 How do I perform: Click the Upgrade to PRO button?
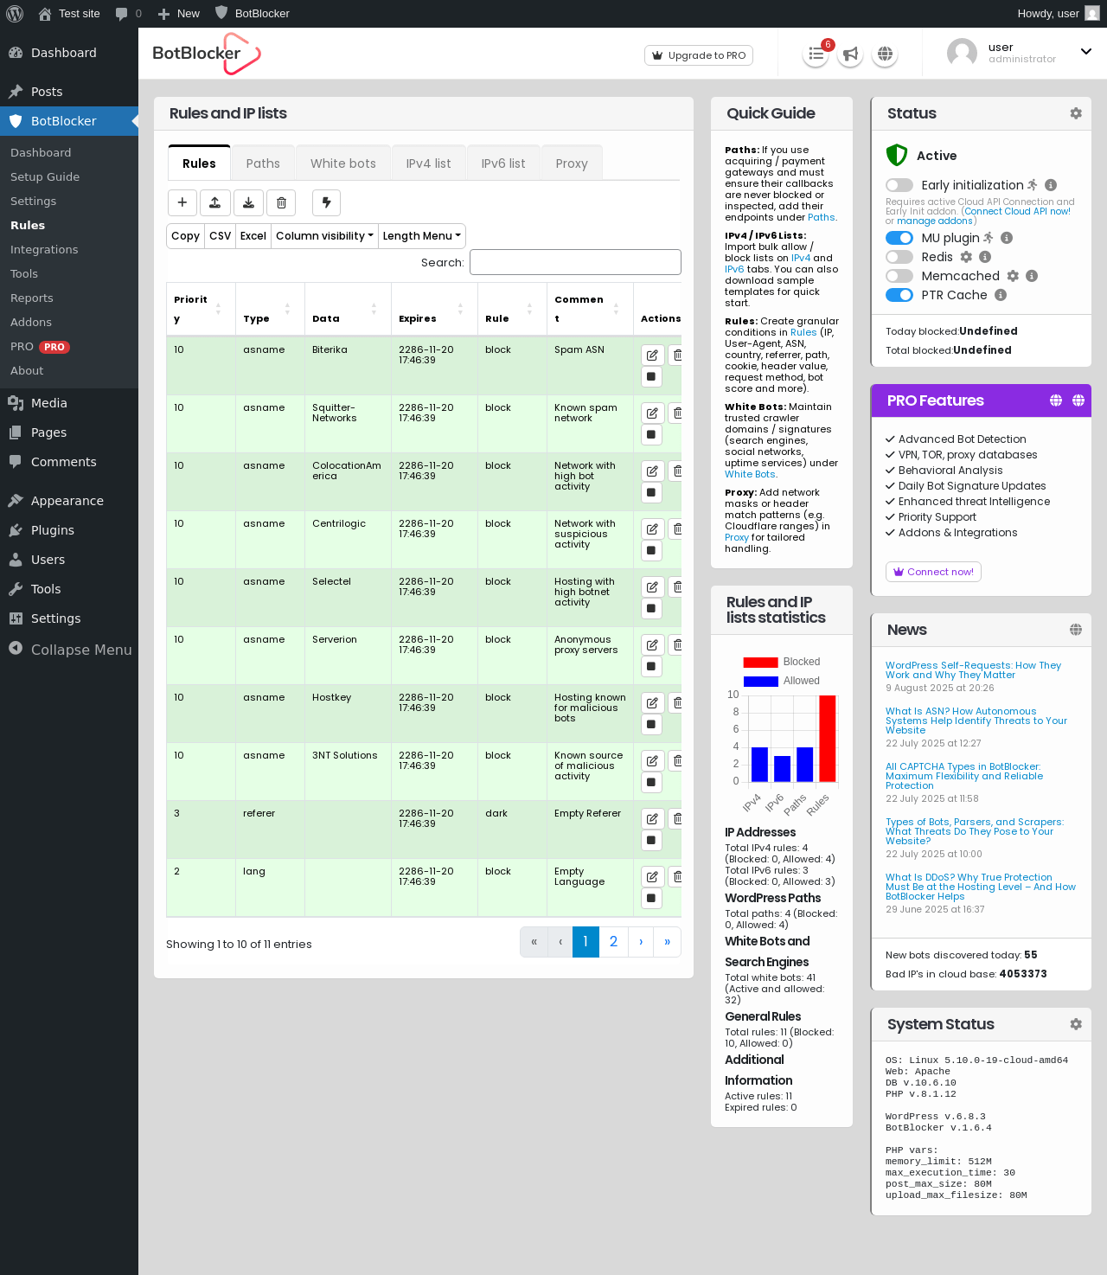699,55
